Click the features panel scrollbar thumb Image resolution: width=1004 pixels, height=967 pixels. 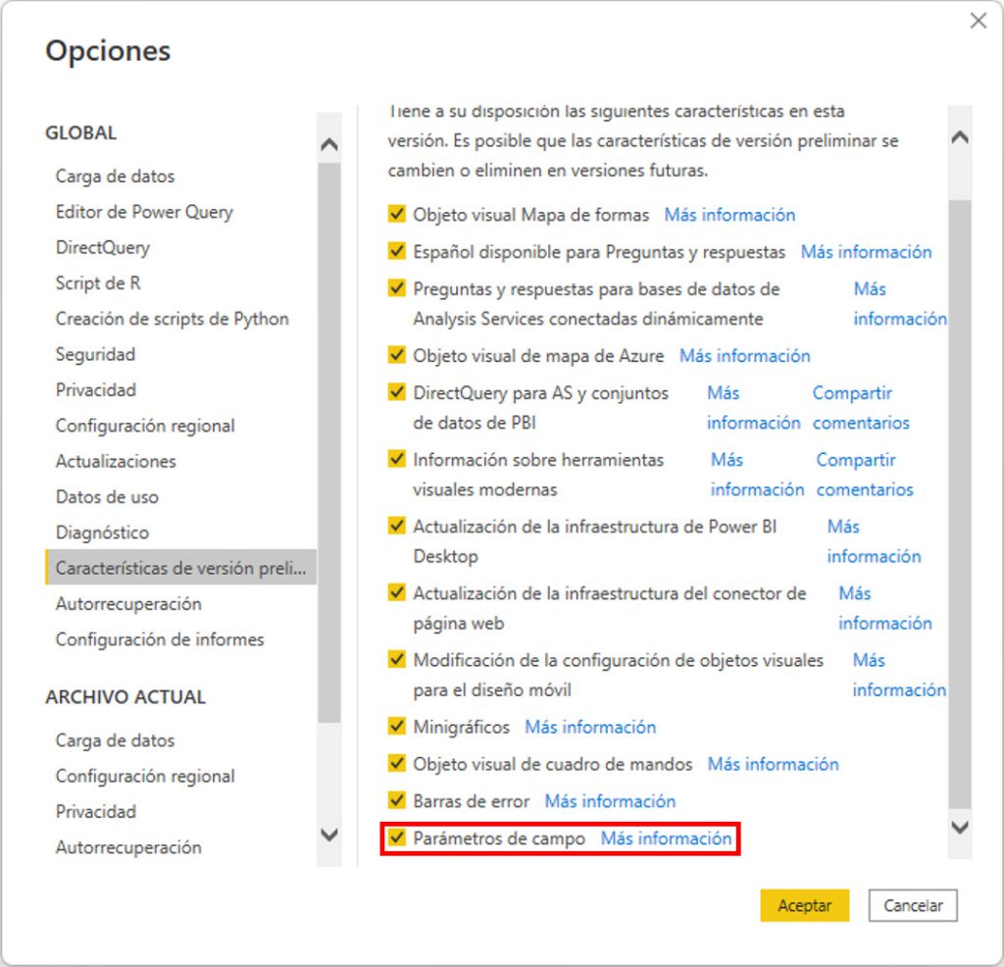960,504
